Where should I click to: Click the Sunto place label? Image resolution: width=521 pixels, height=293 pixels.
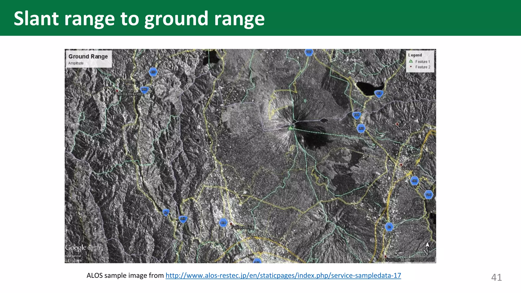point(403,127)
